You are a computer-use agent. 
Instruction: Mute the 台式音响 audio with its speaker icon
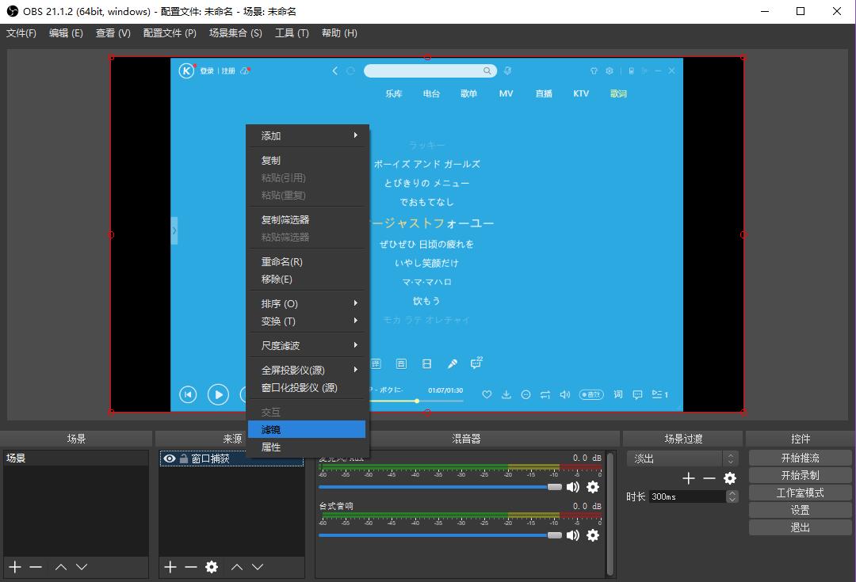click(x=573, y=535)
